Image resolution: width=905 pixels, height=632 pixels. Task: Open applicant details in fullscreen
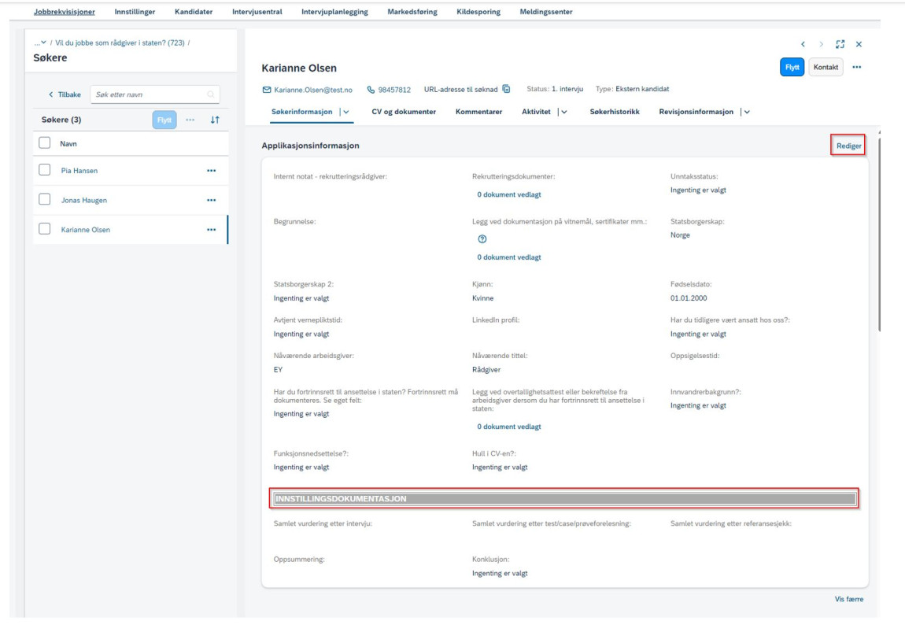tap(840, 44)
